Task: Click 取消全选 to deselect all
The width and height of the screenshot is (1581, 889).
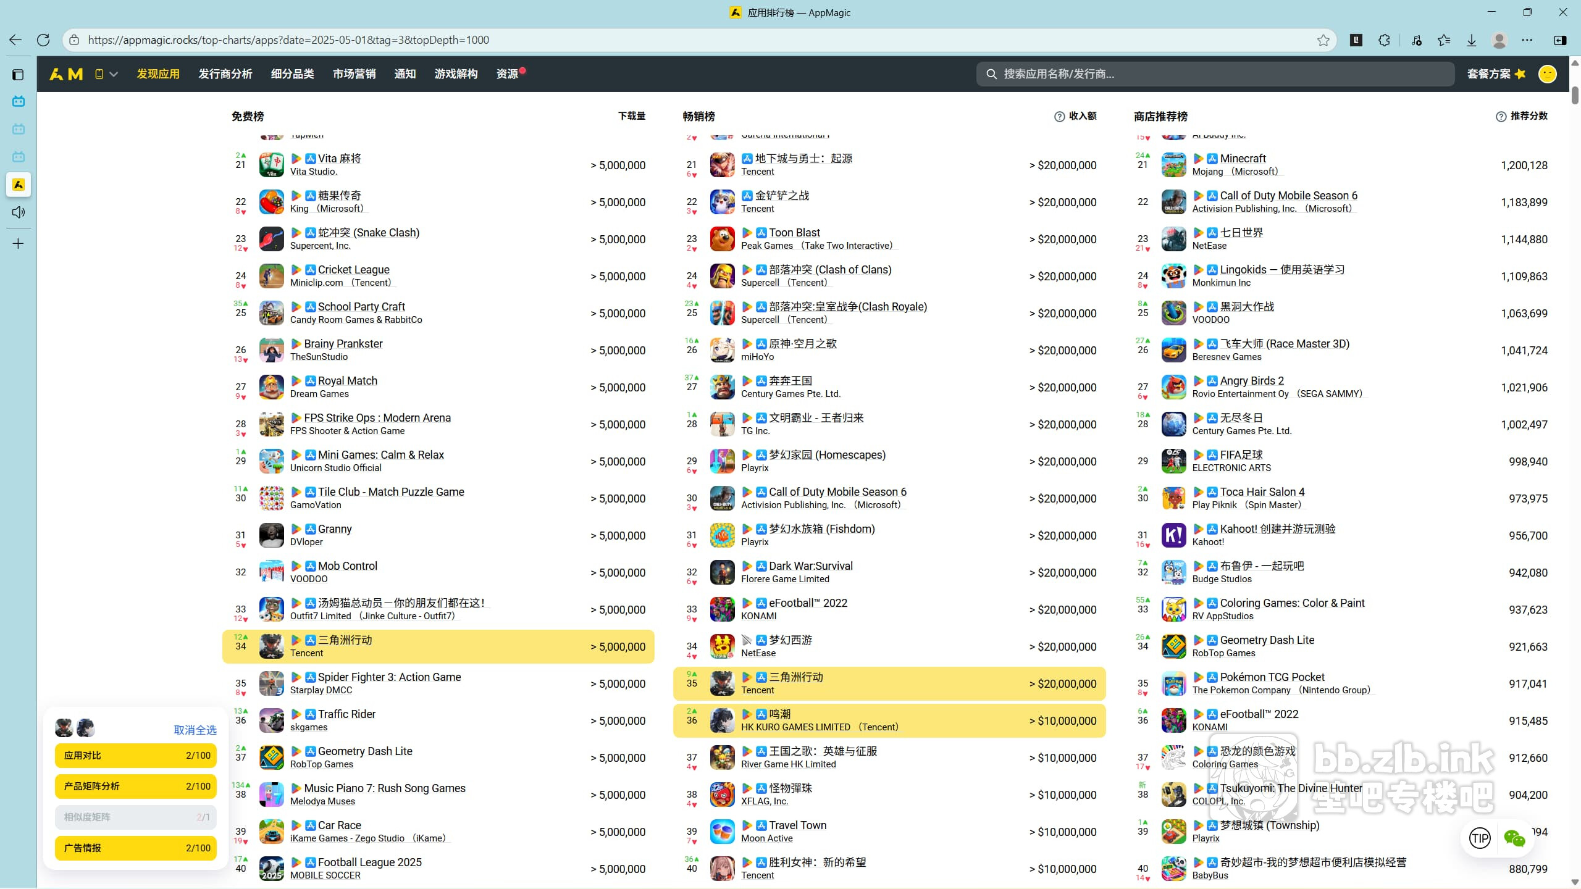Action: tap(195, 730)
